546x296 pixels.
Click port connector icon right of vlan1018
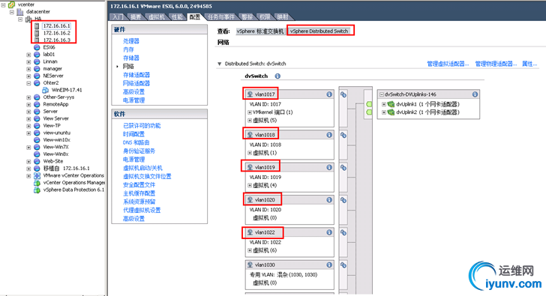(343, 135)
